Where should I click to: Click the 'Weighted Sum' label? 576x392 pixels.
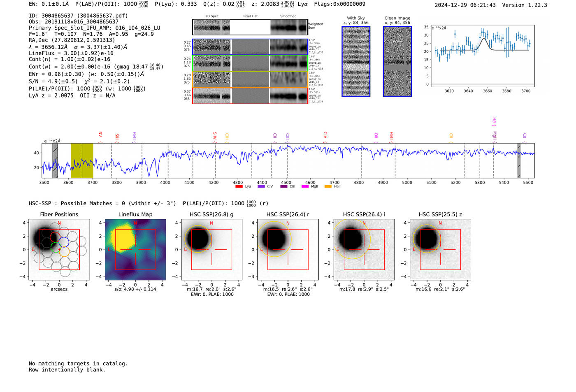coord(316,26)
